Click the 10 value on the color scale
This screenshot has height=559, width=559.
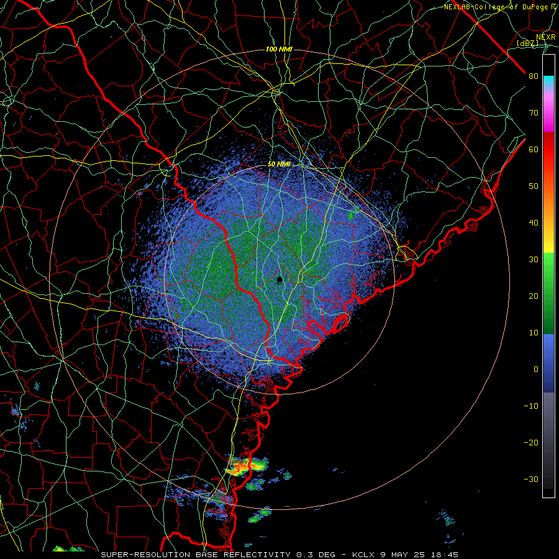pos(534,333)
